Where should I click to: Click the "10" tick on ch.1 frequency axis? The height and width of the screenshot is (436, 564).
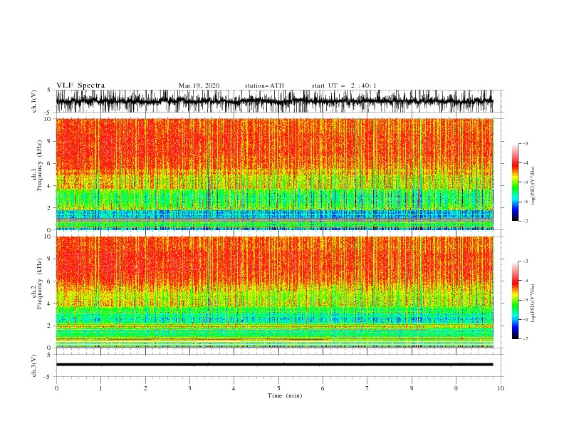49,119
